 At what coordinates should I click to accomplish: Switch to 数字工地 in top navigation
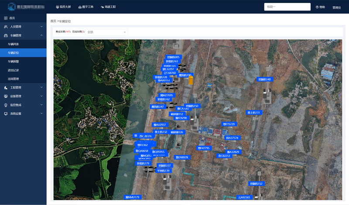tap(86, 7)
